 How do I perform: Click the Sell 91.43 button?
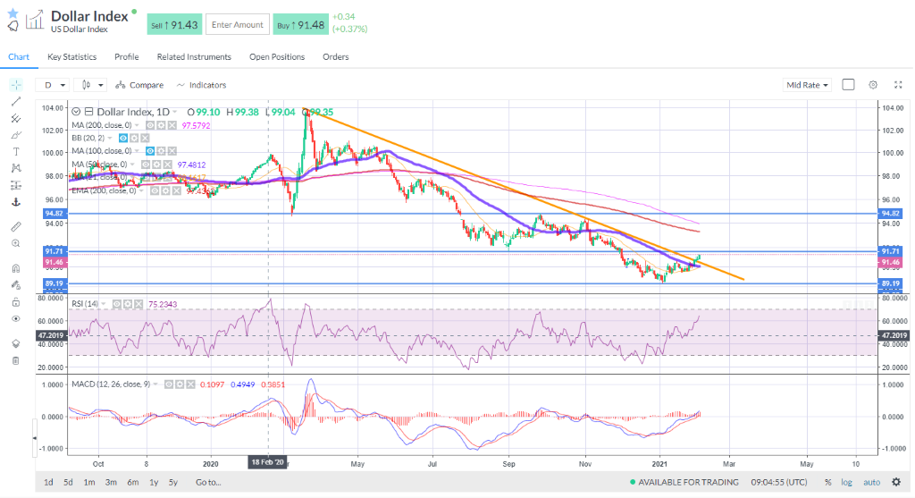pos(173,25)
